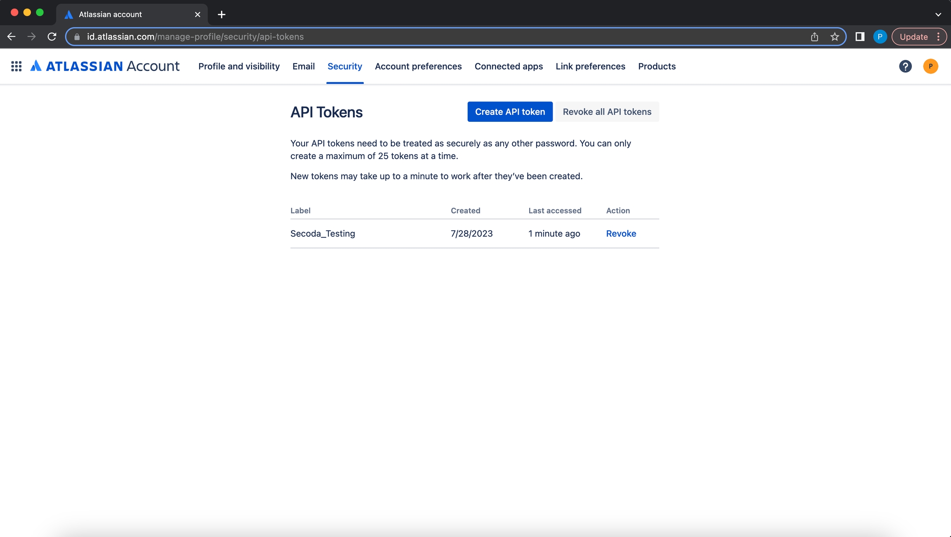Open Link preferences tab
Viewport: 951px width, 537px height.
(x=590, y=66)
